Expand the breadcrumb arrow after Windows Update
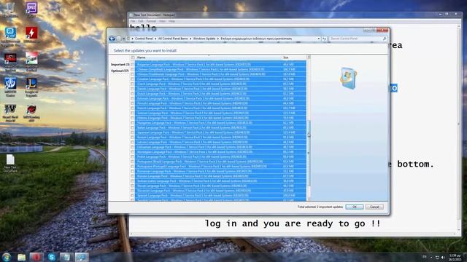The width and height of the screenshot is (467, 262). point(218,39)
